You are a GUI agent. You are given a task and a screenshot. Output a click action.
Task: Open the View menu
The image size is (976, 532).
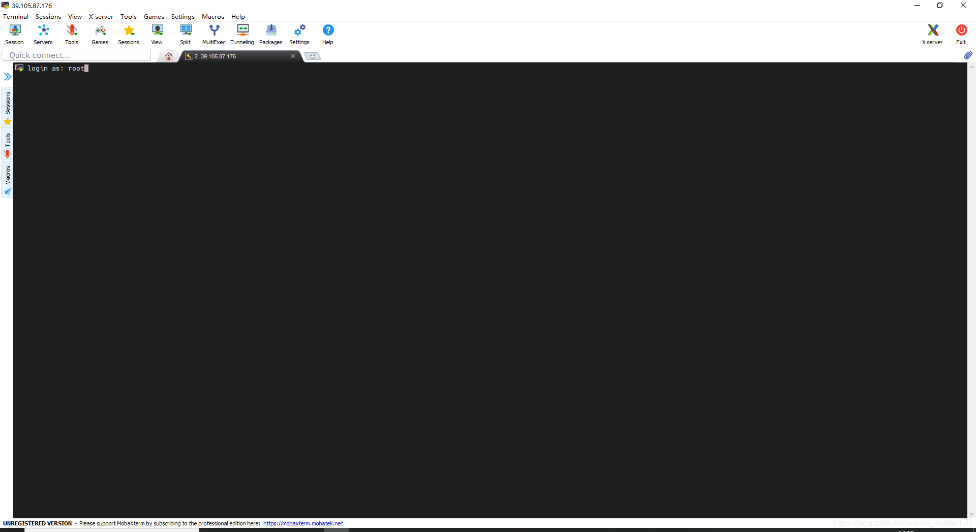coord(75,17)
